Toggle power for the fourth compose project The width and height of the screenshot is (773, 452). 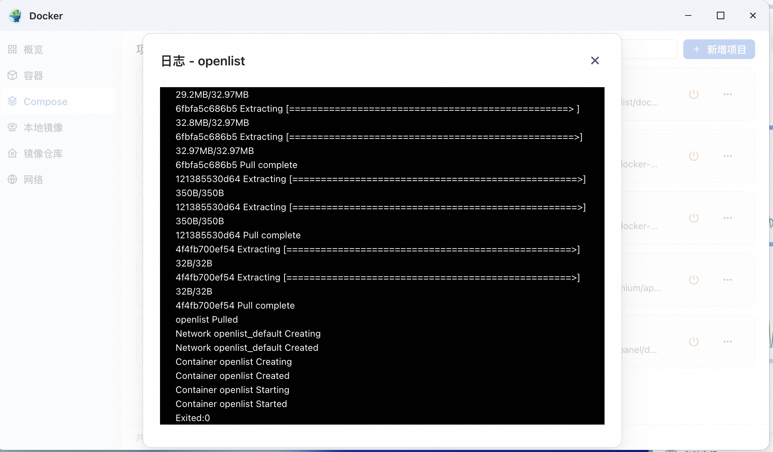pyautogui.click(x=694, y=280)
